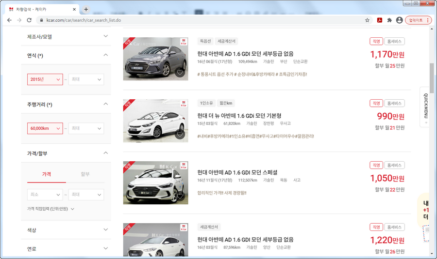This screenshot has height=259, width=437.
Task: Open 현대 아반떼 AD 1.6 GDI 모던 세부등급 없음 1,170만원 listing
Action: tap(245, 54)
